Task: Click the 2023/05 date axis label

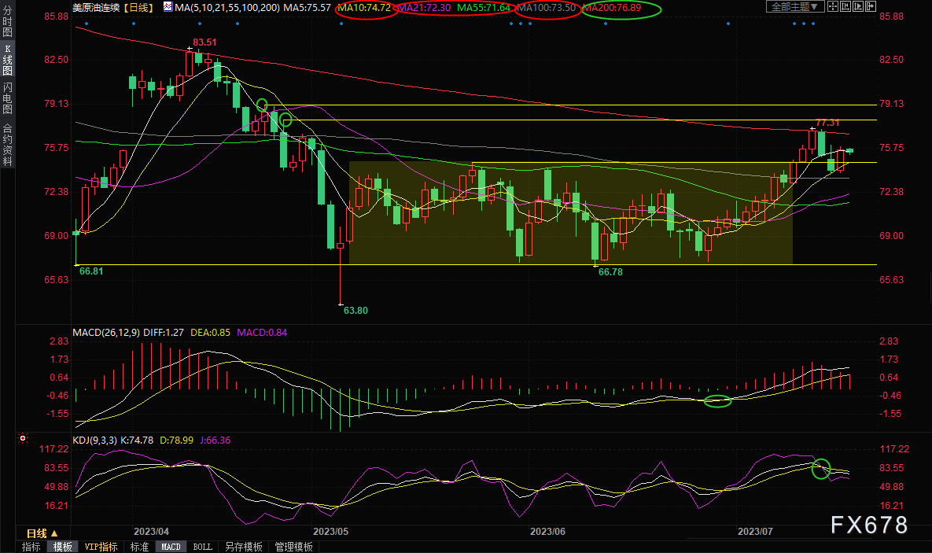Action: click(331, 531)
